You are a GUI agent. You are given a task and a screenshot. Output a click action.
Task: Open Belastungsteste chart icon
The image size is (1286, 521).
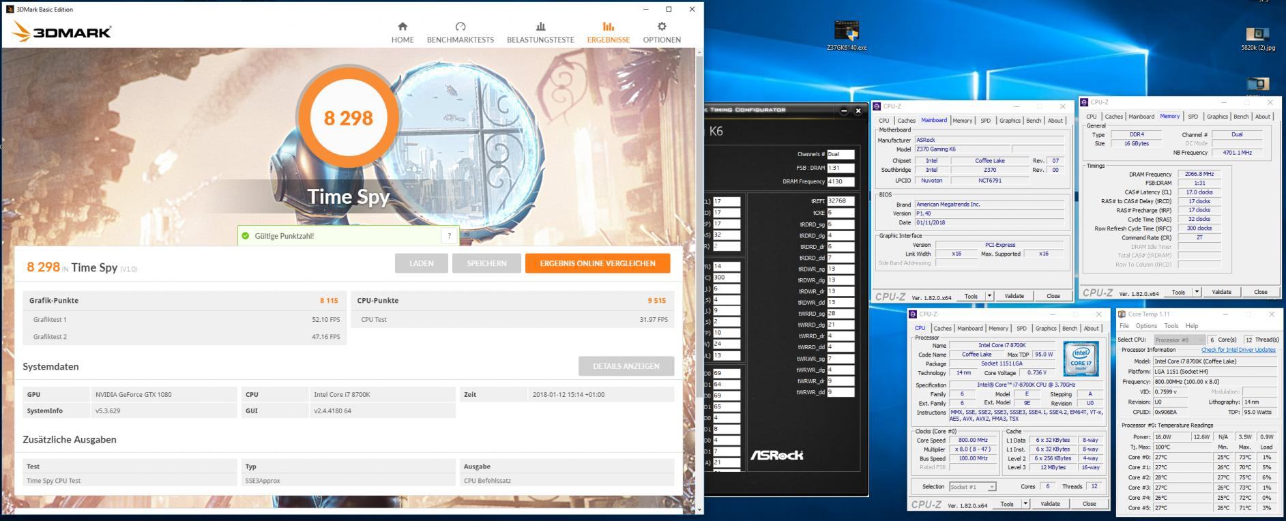tap(540, 27)
